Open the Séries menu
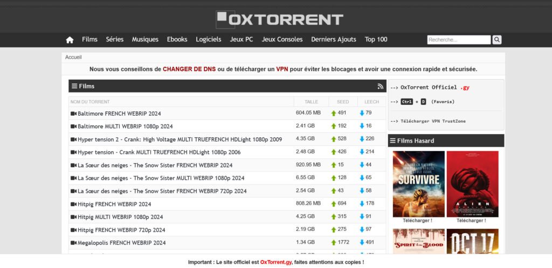Image resolution: width=552 pixels, height=268 pixels. point(115,39)
